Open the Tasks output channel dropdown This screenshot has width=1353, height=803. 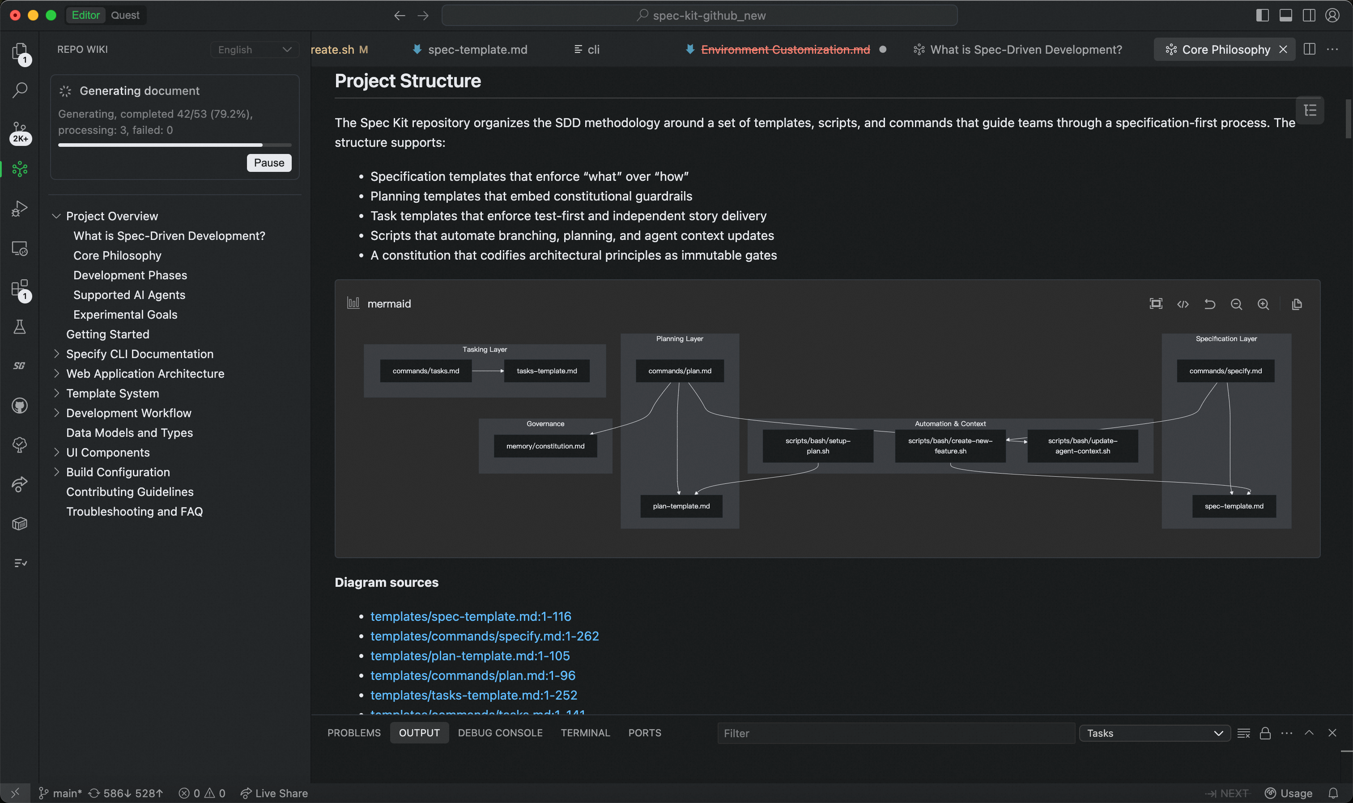[x=1154, y=733]
